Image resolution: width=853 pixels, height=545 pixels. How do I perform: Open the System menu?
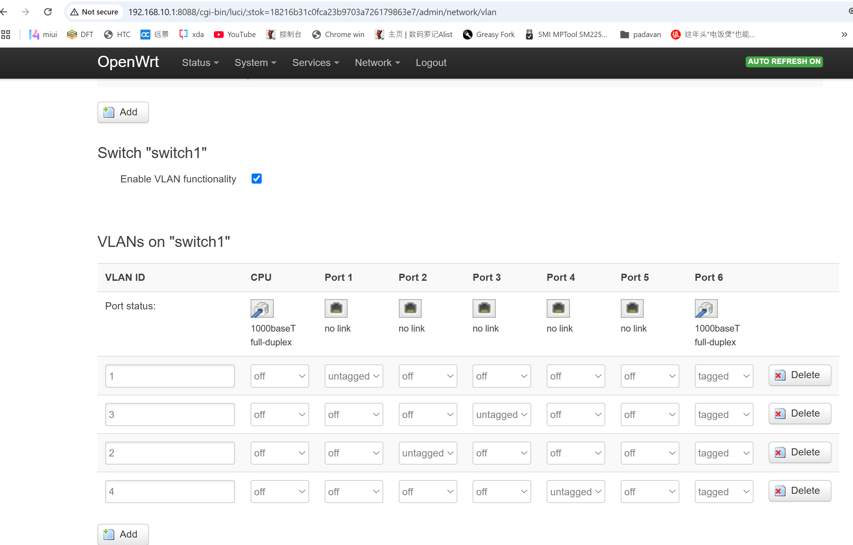coord(255,62)
